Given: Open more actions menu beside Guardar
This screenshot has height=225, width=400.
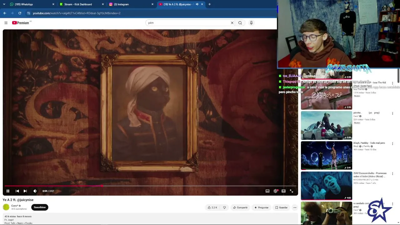Looking at the screenshot, I should coord(295,207).
